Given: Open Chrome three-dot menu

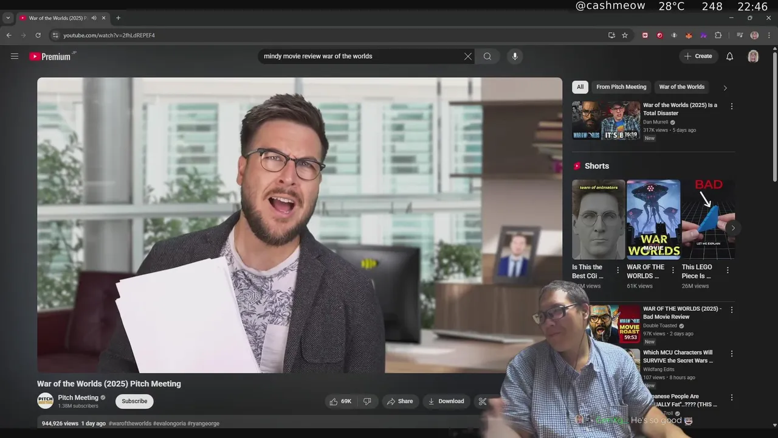Looking at the screenshot, I should [769, 35].
